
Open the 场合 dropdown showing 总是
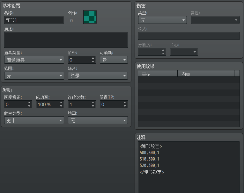pos(98,76)
